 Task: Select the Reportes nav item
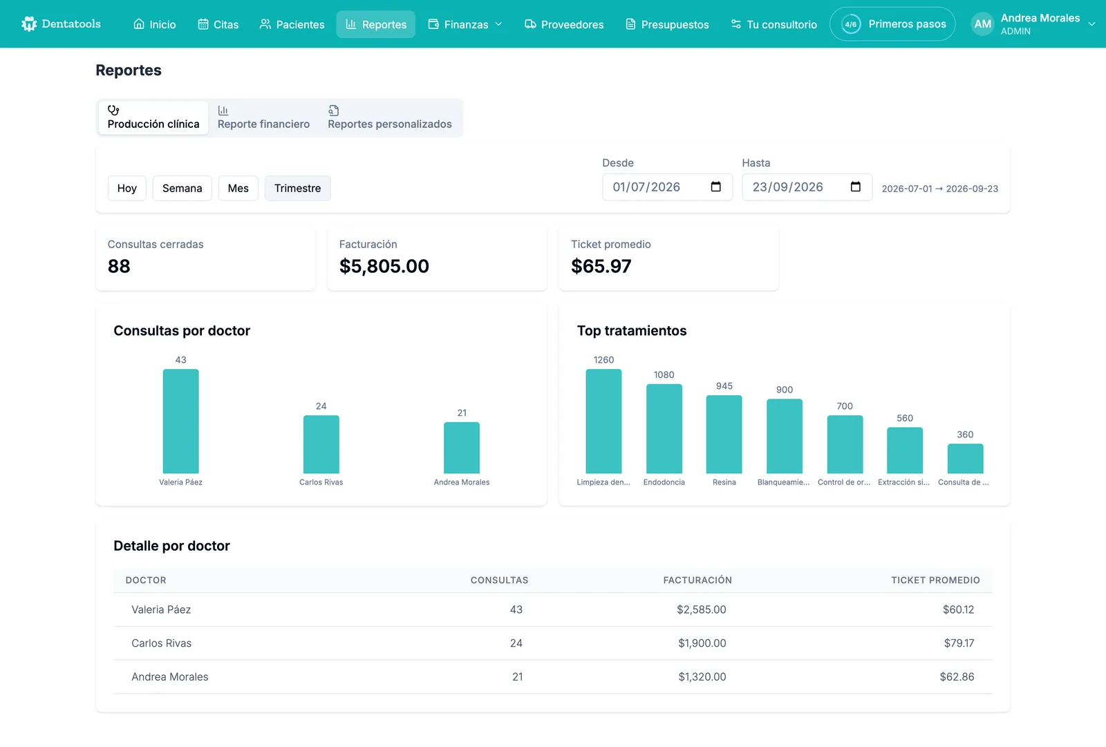(x=376, y=24)
